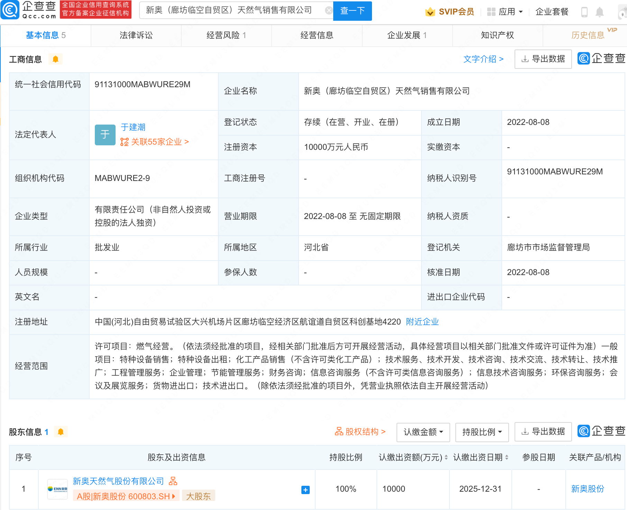This screenshot has height=510, width=627.
Task: Click the 10000万元人民币 registered capital value
Action: tap(336, 147)
